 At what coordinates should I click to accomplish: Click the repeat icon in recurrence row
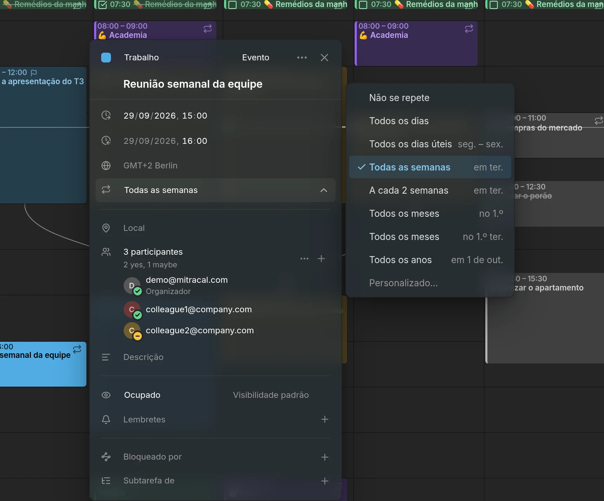[x=106, y=190]
